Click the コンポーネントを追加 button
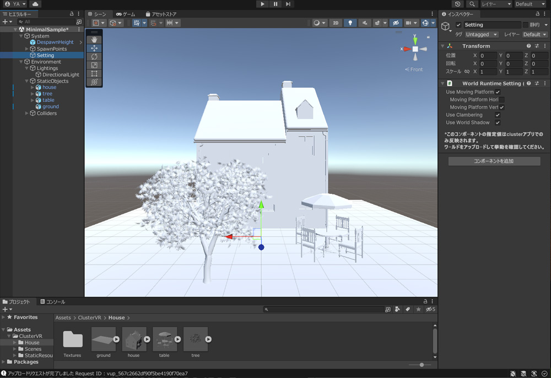 coord(494,161)
